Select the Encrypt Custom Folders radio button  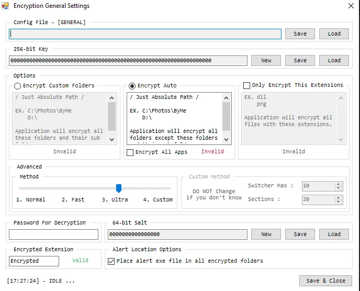pos(17,86)
